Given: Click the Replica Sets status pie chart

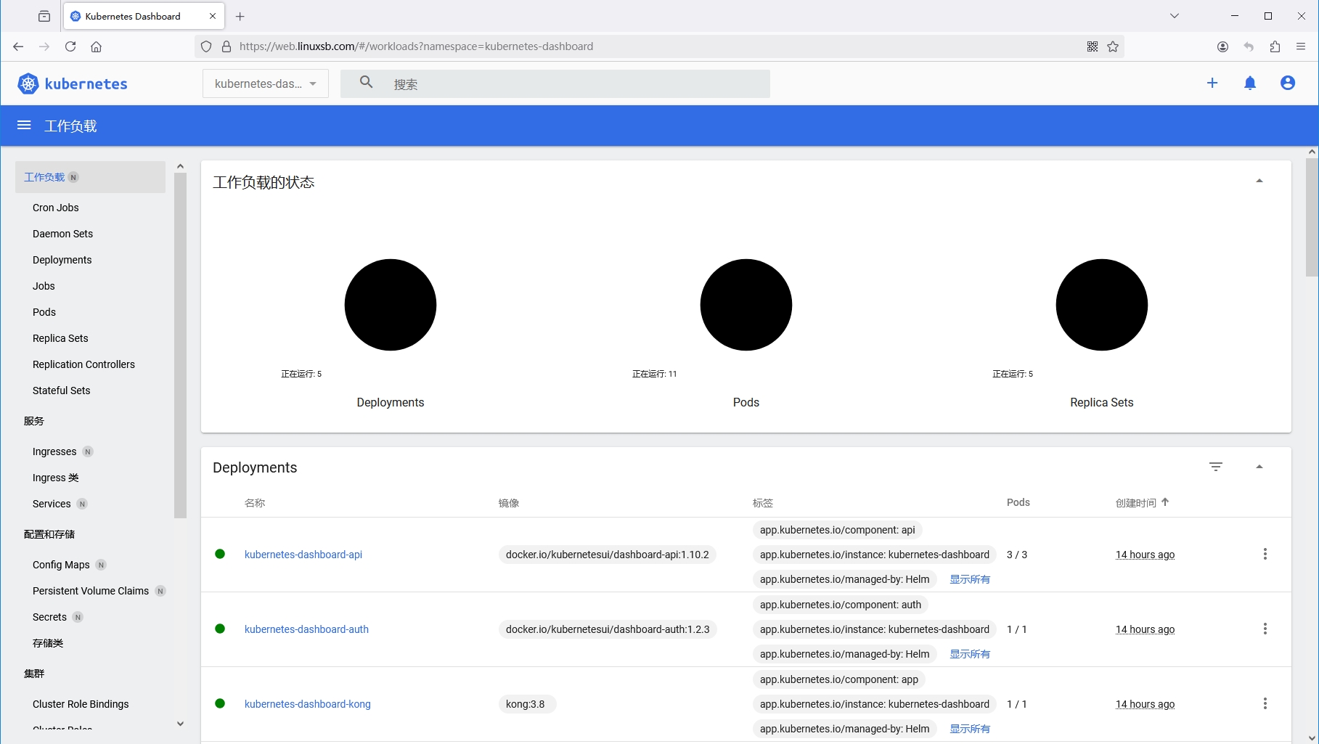Looking at the screenshot, I should coord(1102,305).
